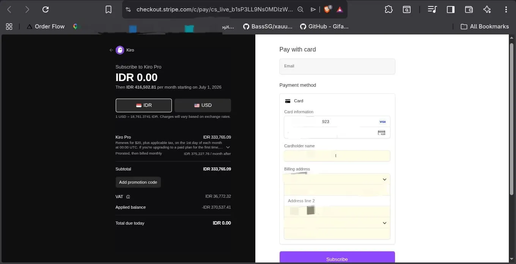Click the browser back arrow
Image resolution: width=516 pixels, height=264 pixels.
point(9,9)
